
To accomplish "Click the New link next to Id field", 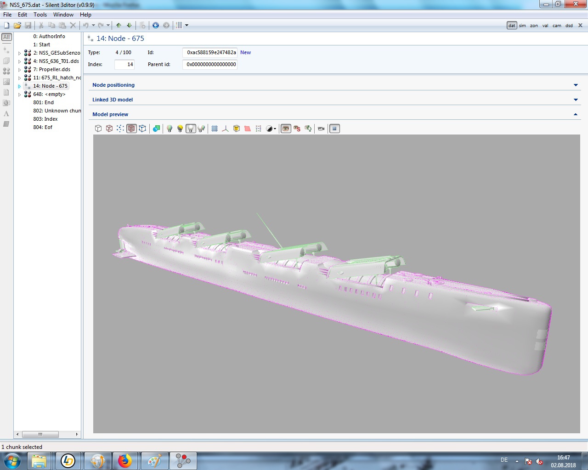I will point(246,52).
